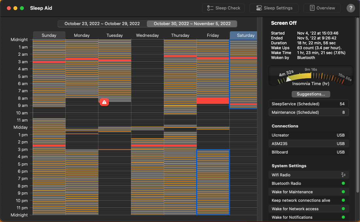Screen dimensions: 360x222
Task: Select the Thursday column header
Action: pos(180,35)
